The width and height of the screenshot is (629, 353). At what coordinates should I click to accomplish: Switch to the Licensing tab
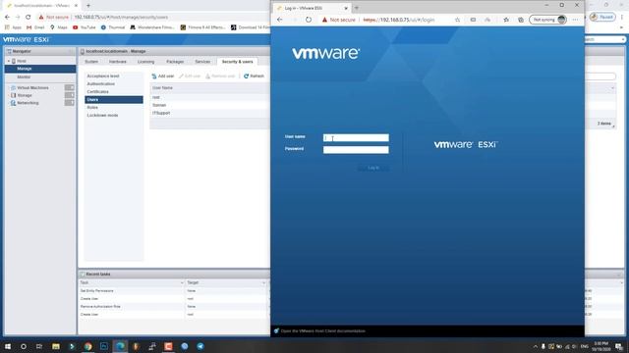[x=145, y=62]
